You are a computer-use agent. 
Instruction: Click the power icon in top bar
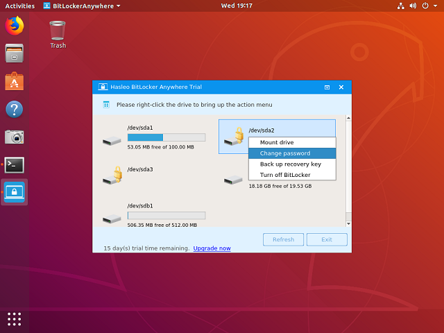click(x=425, y=6)
